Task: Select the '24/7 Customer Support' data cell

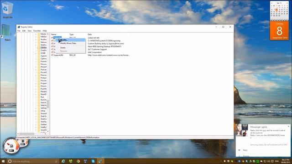Action: click(x=97, y=50)
